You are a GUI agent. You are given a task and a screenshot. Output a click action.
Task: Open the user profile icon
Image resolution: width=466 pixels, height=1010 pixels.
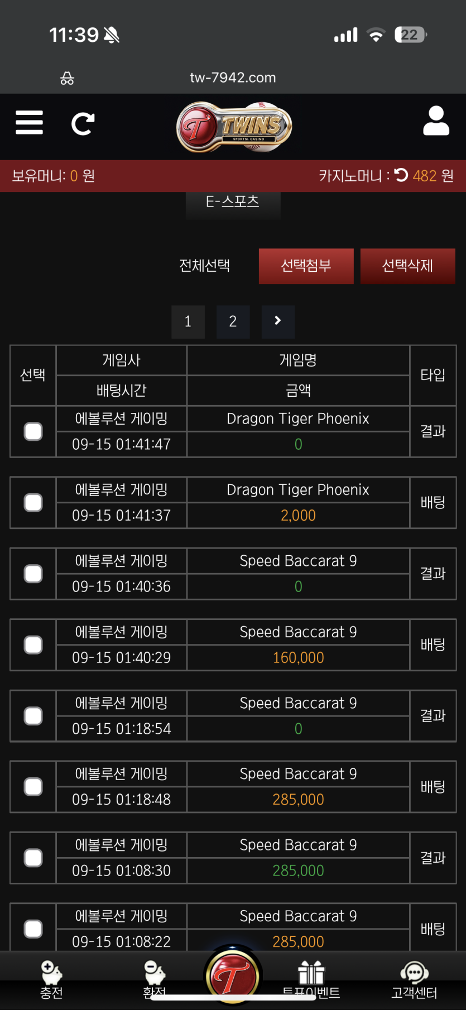(436, 121)
